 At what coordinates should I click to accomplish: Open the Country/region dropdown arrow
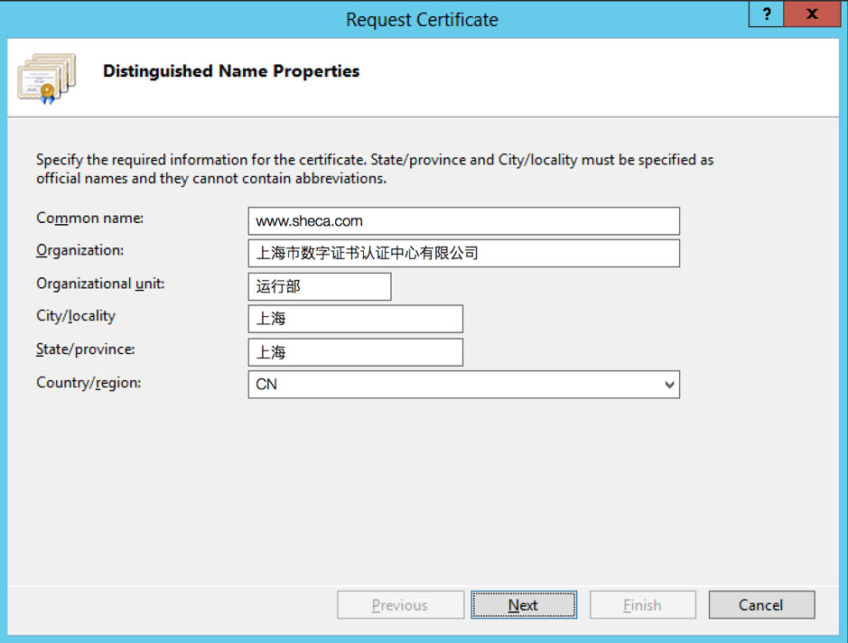pos(669,385)
